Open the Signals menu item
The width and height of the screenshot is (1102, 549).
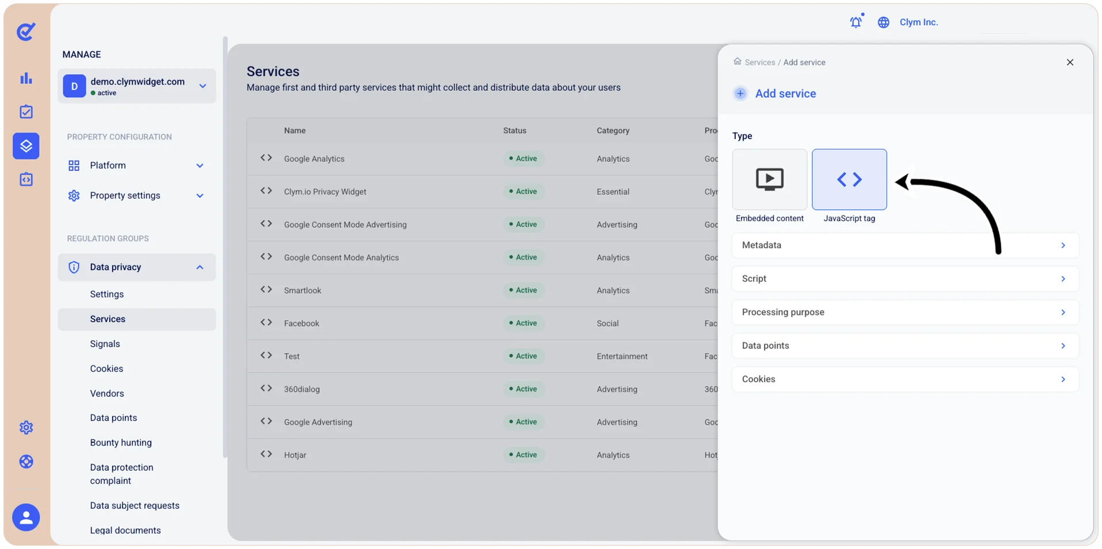(105, 344)
